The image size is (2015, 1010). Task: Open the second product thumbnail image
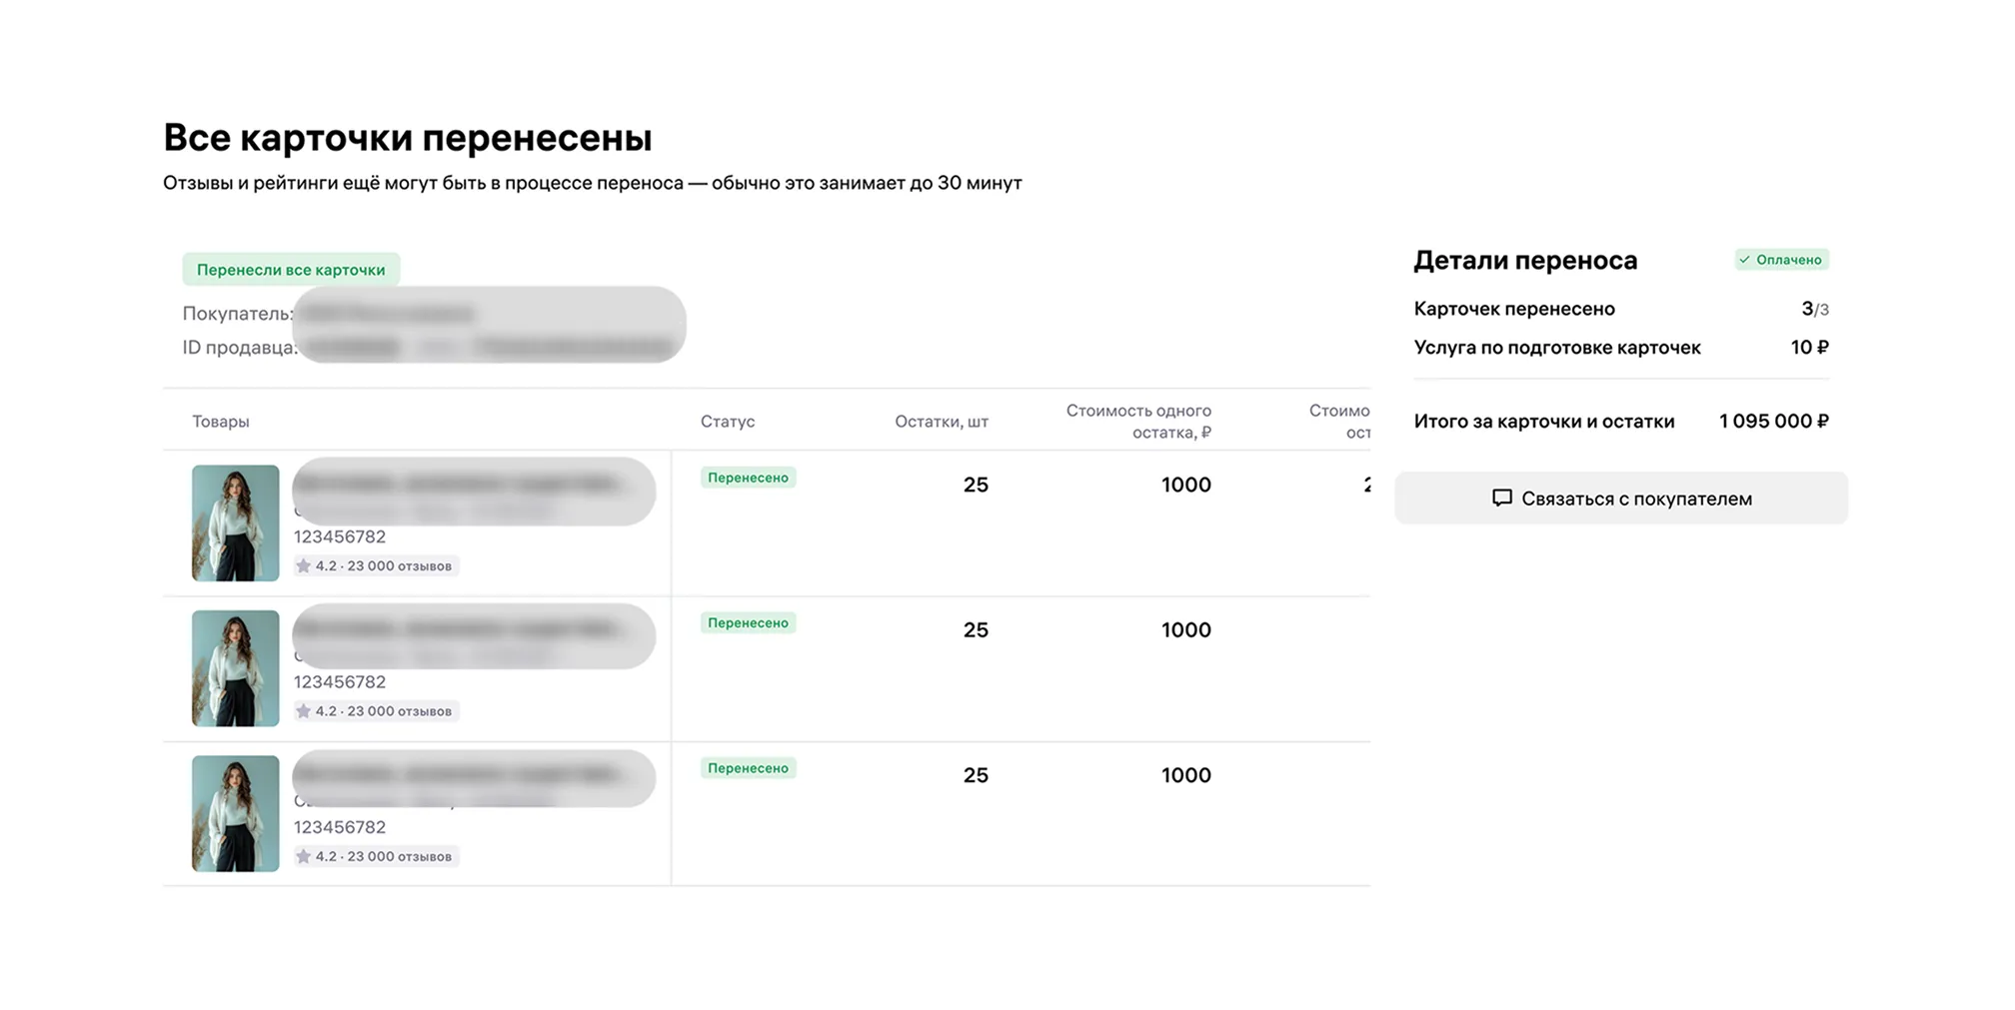tap(235, 668)
